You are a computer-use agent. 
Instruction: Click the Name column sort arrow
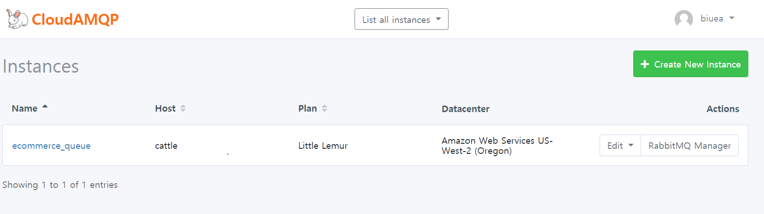coord(45,107)
